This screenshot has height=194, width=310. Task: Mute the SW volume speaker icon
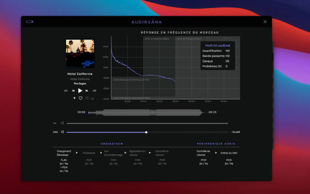pyautogui.click(x=62, y=123)
